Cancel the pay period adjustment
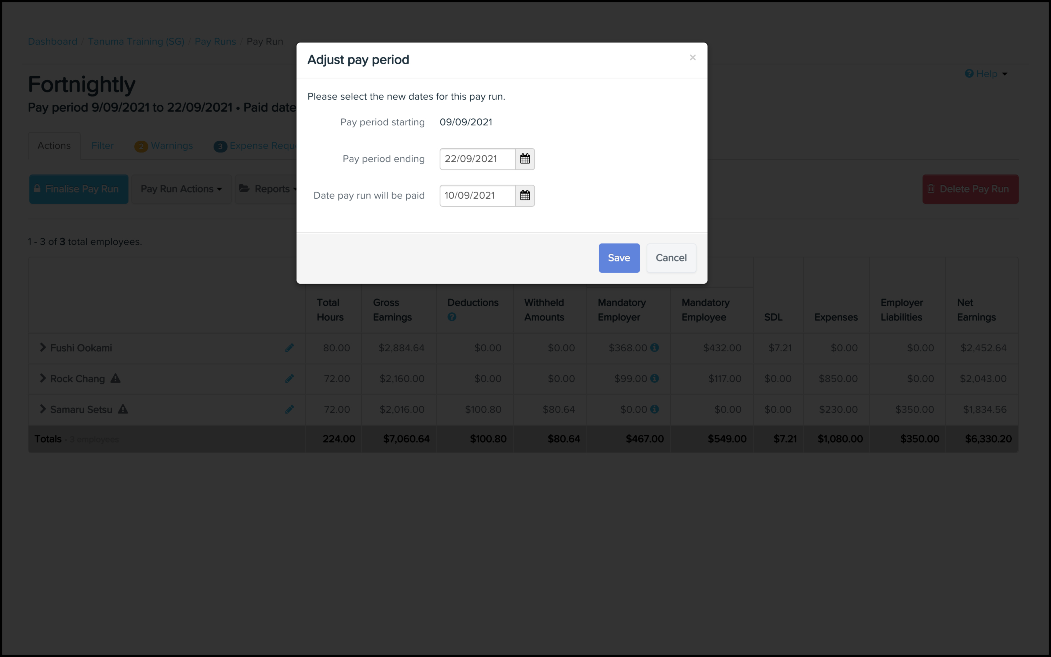The width and height of the screenshot is (1051, 657). (x=671, y=258)
